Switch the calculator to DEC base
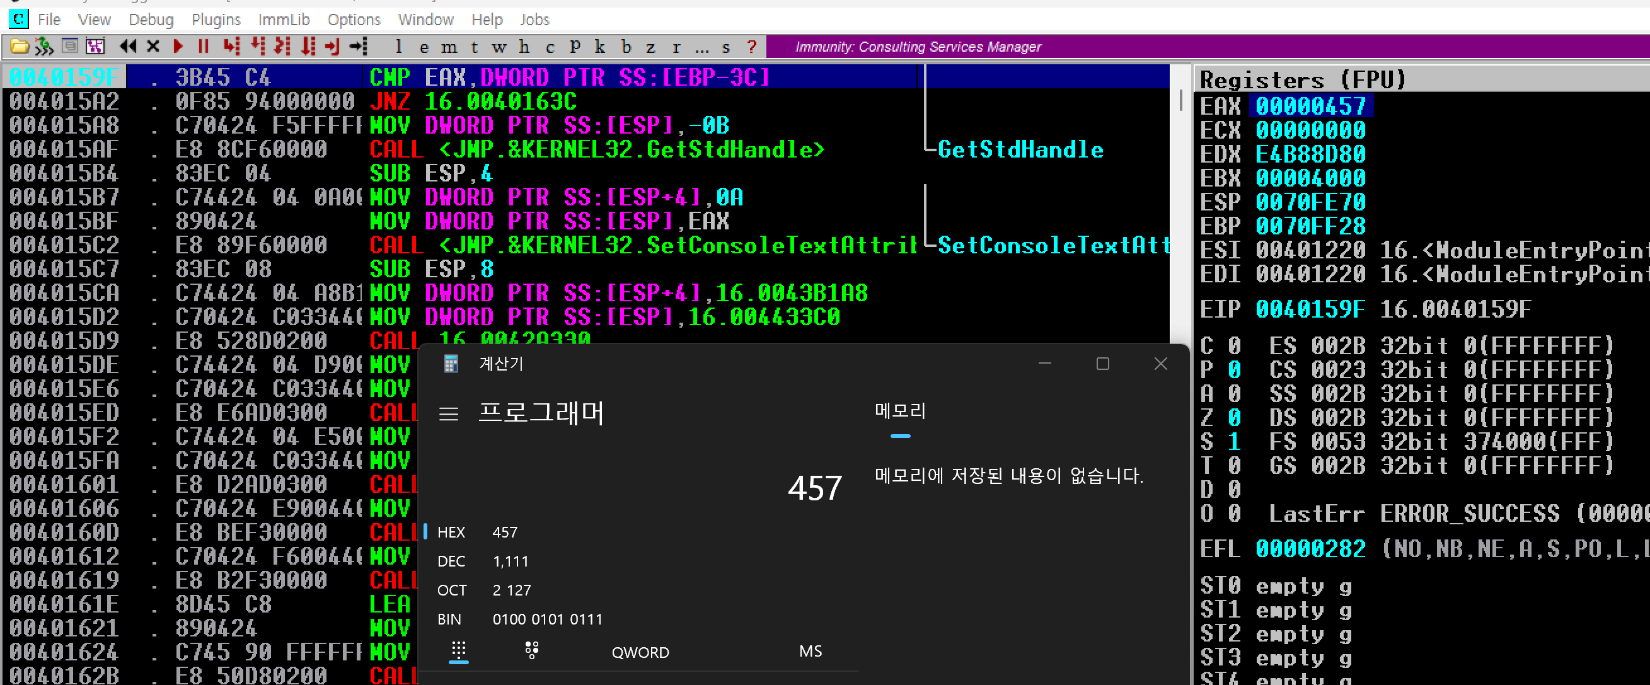1650x685 pixels. [451, 561]
